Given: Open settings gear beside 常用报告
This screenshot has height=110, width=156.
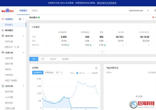Looking at the screenshot, I should (20, 19).
